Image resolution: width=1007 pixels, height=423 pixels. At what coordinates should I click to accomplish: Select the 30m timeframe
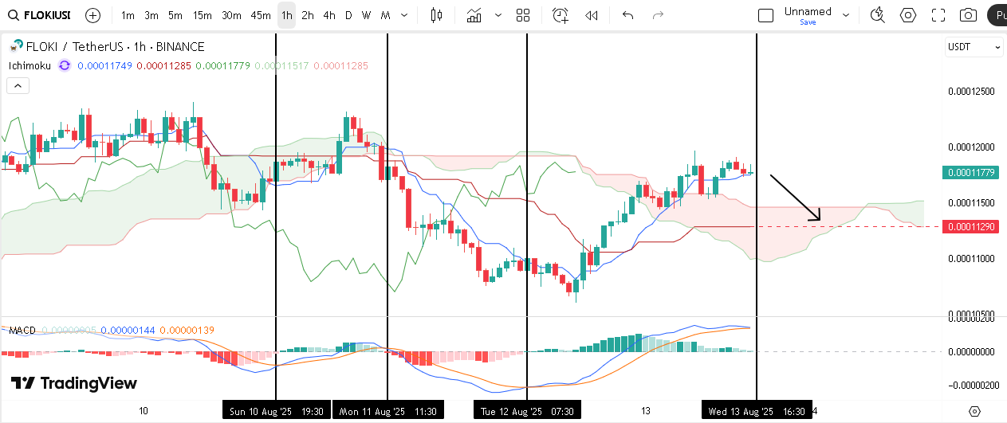click(x=231, y=15)
